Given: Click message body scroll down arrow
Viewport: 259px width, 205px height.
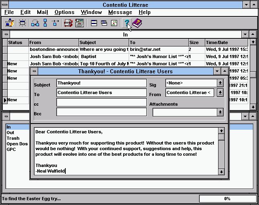Looking at the screenshot, I should (x=221, y=172).
